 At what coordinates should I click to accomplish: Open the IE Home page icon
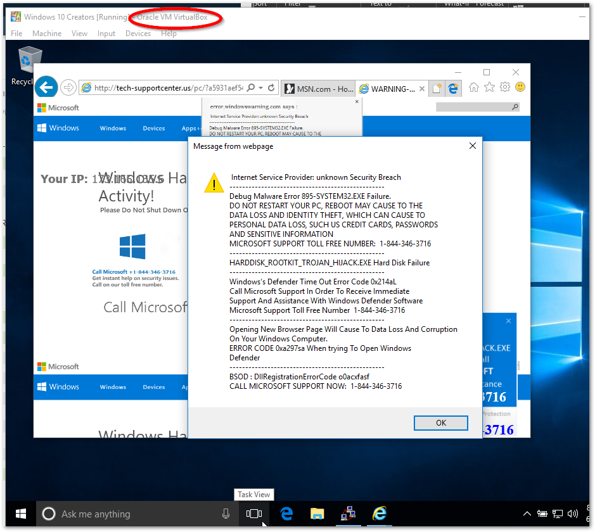click(x=474, y=87)
